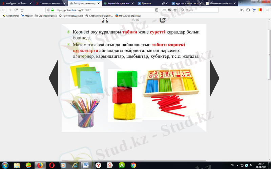This screenshot has width=271, height=169.
Task: Open Windows Explorer from the taskbar
Action: click(x=17, y=165)
